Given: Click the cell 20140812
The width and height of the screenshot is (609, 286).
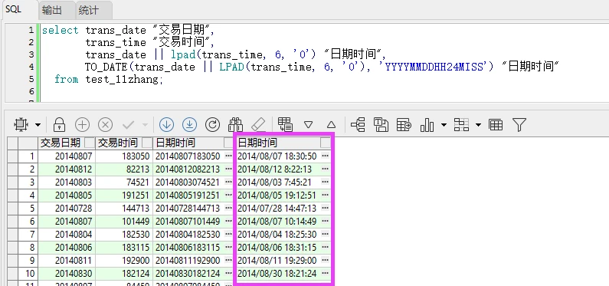Looking at the screenshot, I should coord(67,169).
